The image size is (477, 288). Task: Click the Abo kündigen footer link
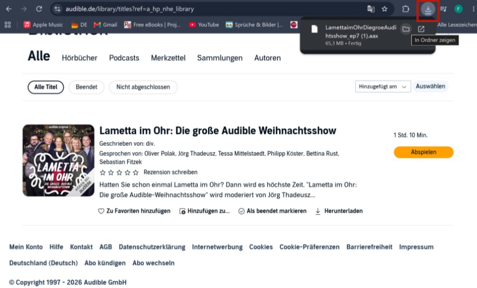tap(105, 263)
